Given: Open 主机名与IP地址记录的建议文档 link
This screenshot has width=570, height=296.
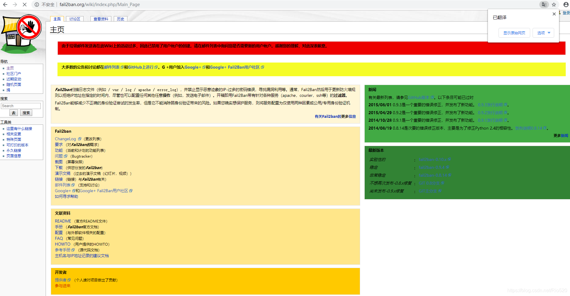Looking at the screenshot, I should [x=82, y=256].
